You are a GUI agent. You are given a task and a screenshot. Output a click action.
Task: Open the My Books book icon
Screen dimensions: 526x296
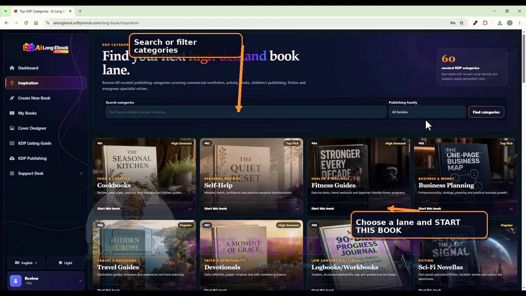click(x=12, y=113)
